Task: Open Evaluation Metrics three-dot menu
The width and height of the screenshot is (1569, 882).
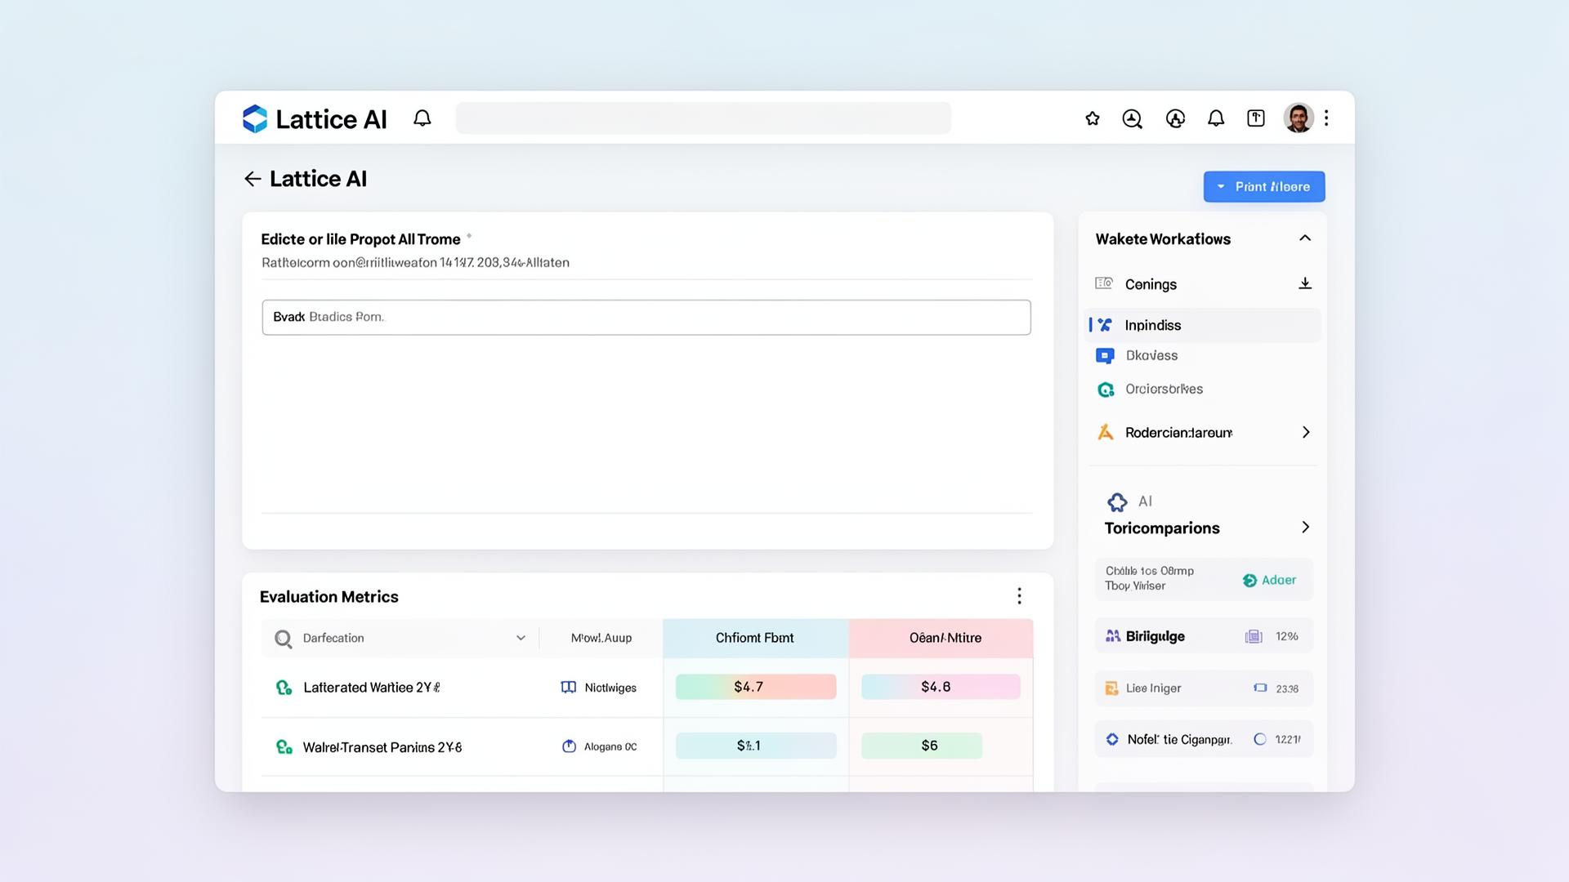Action: click(1019, 596)
